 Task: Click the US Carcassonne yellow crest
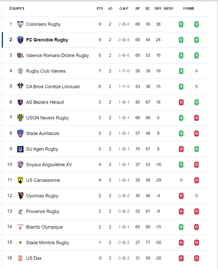pos(20,180)
